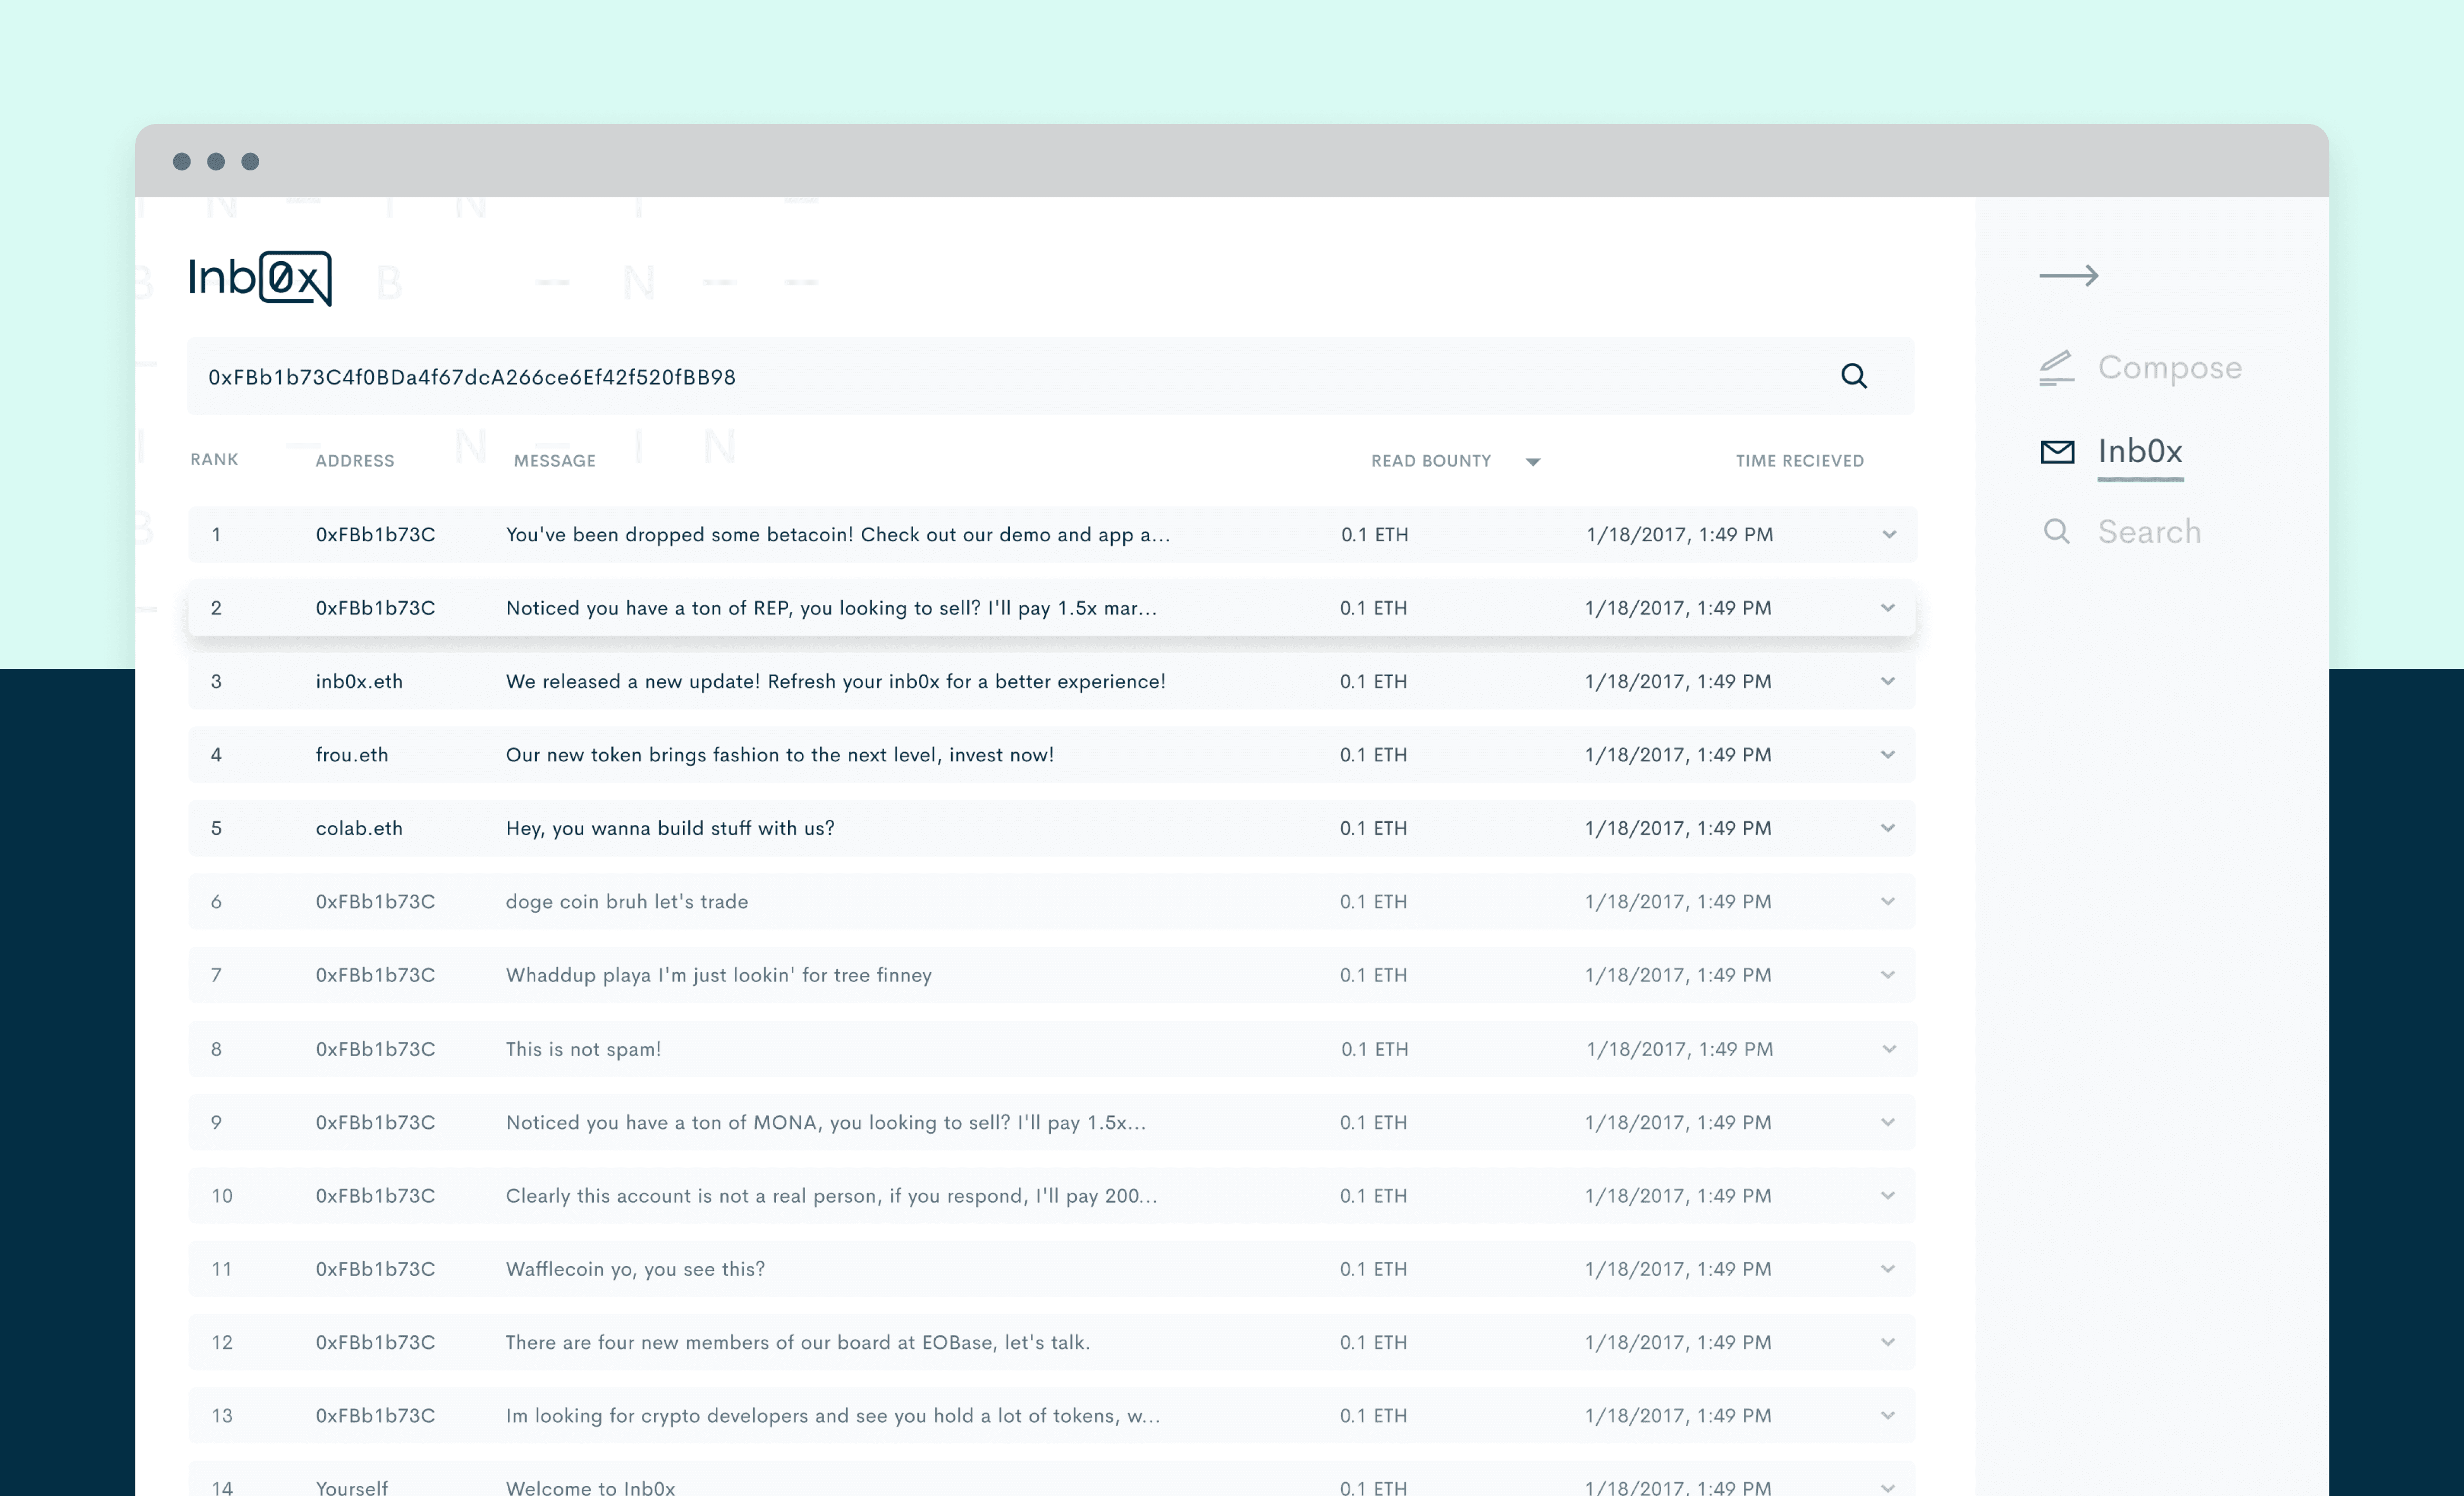Click the MESSAGE column header
The width and height of the screenshot is (2464, 1496).
coord(554,461)
